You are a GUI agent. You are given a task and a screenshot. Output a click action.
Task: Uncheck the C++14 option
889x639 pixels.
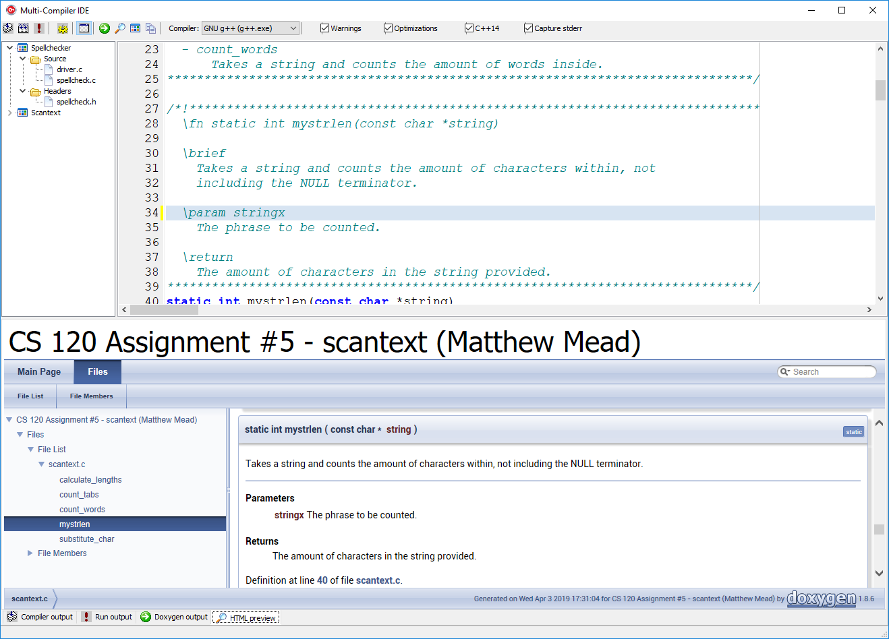coord(469,28)
